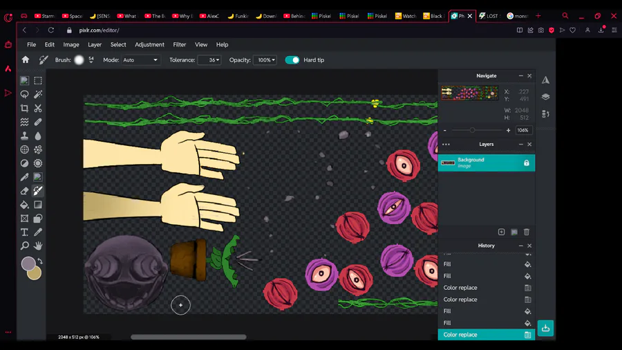Toggle History panel from right sidebar
Image resolution: width=622 pixels, height=350 pixels.
(x=545, y=114)
